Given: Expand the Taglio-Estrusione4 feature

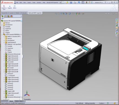Looking at the screenshot, I should coord(4,64).
